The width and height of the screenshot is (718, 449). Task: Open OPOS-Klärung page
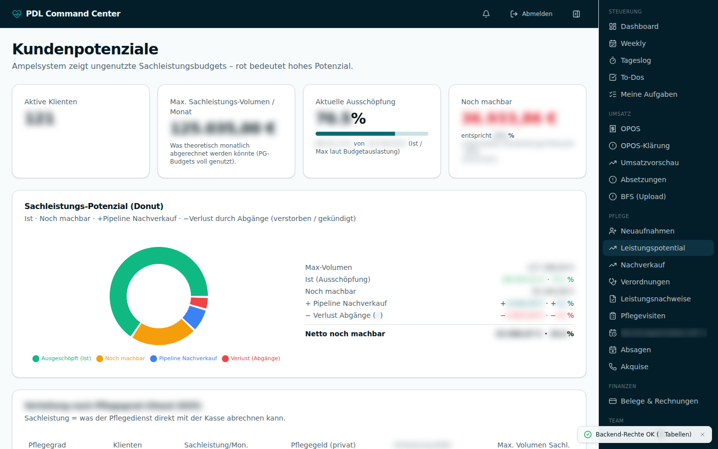(658, 146)
